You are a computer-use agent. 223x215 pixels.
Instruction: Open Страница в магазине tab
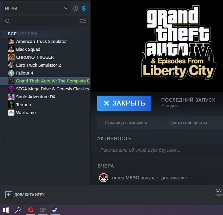click(x=126, y=122)
